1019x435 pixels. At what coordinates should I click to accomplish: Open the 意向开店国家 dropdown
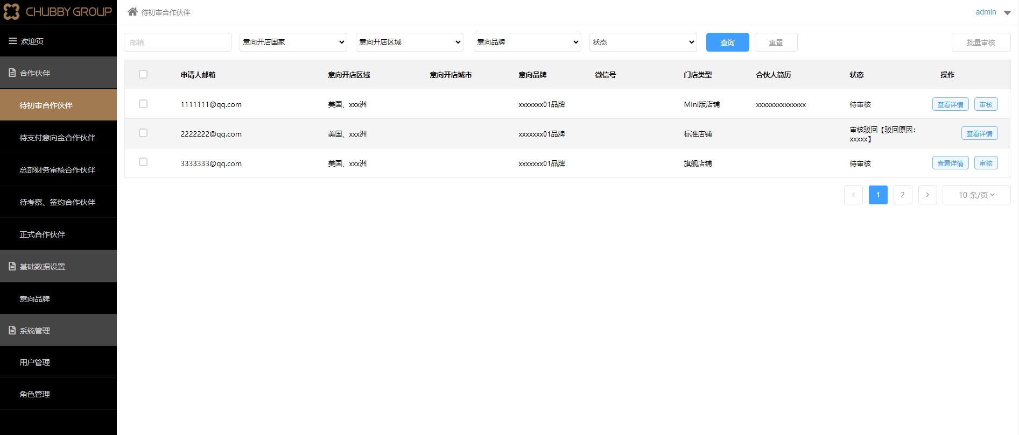pos(293,42)
